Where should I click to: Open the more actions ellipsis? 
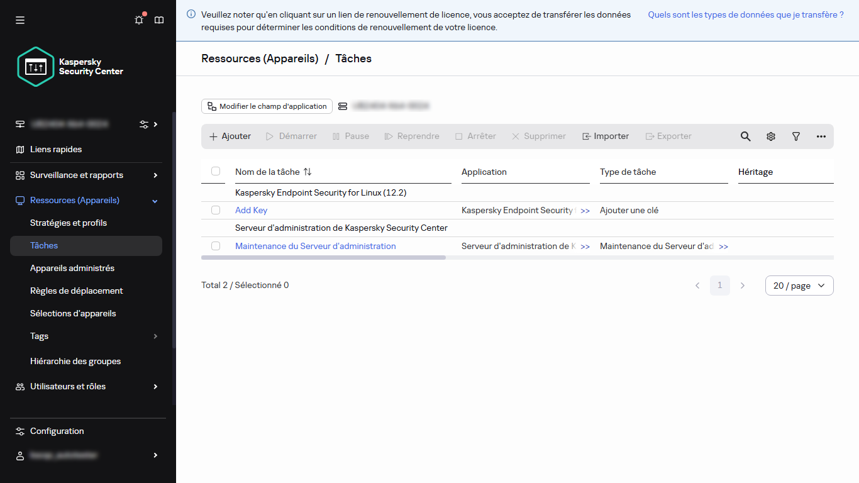[x=821, y=136]
